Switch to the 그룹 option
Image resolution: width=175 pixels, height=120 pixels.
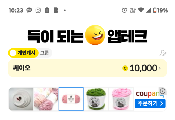45,53
